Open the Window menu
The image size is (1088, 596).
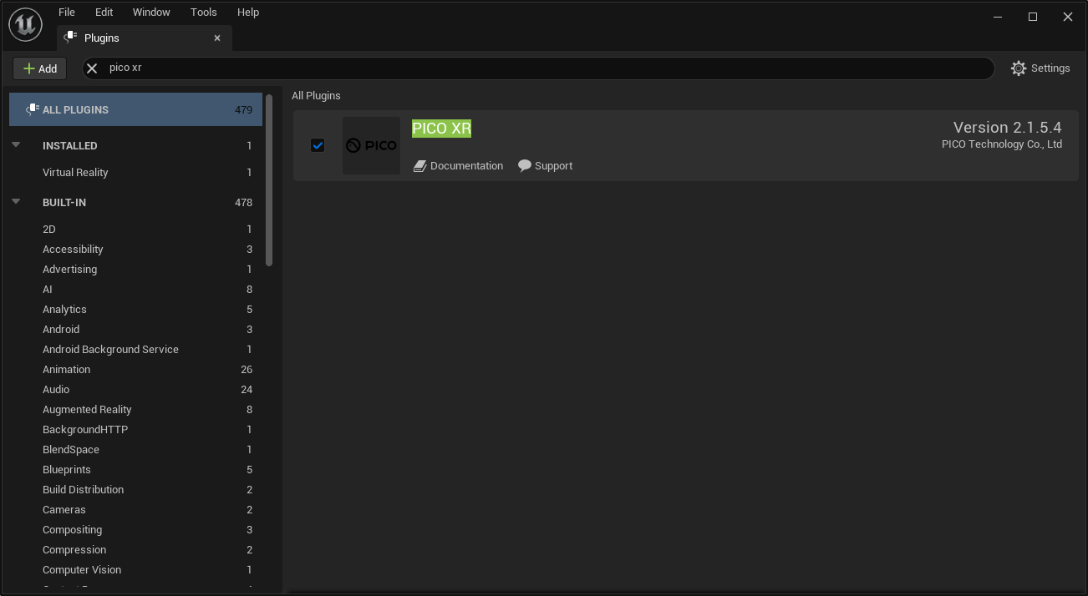151,13
